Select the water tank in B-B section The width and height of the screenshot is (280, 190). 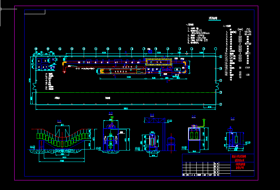point(171,141)
